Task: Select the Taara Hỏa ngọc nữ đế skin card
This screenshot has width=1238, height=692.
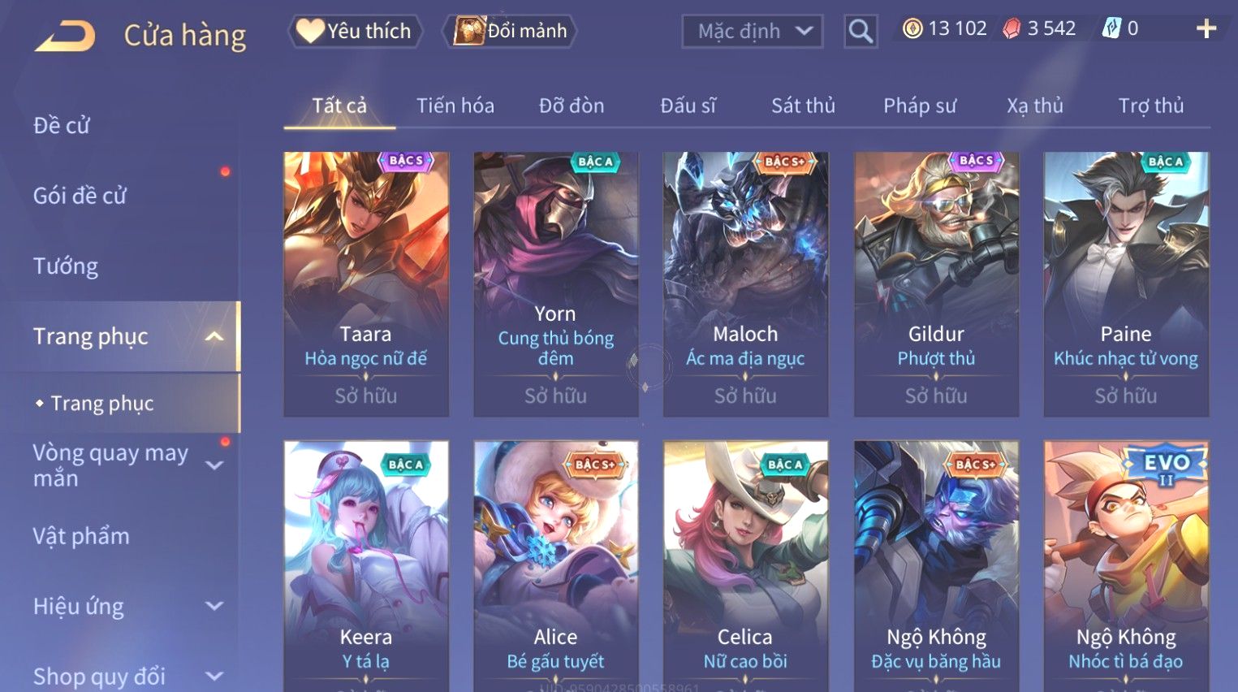Action: point(366,284)
